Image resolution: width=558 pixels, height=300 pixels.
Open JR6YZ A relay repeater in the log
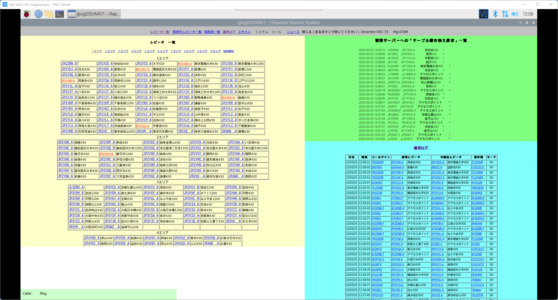pos(437,168)
